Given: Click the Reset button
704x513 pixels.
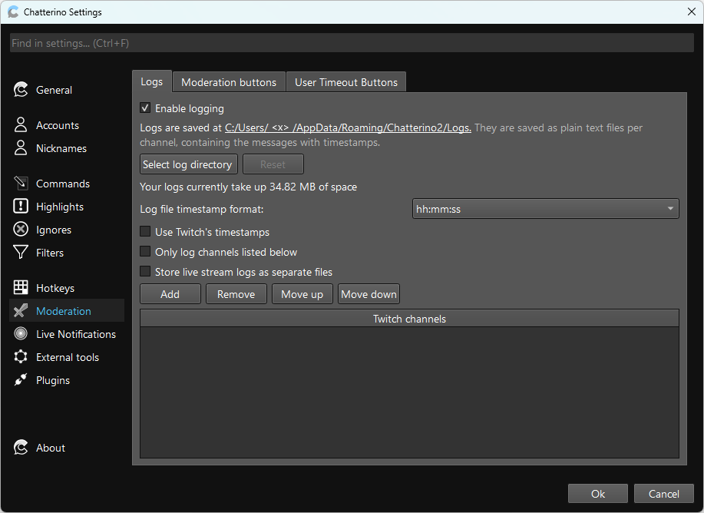Looking at the screenshot, I should tap(273, 164).
